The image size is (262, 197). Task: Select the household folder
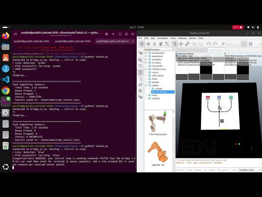click(157, 66)
